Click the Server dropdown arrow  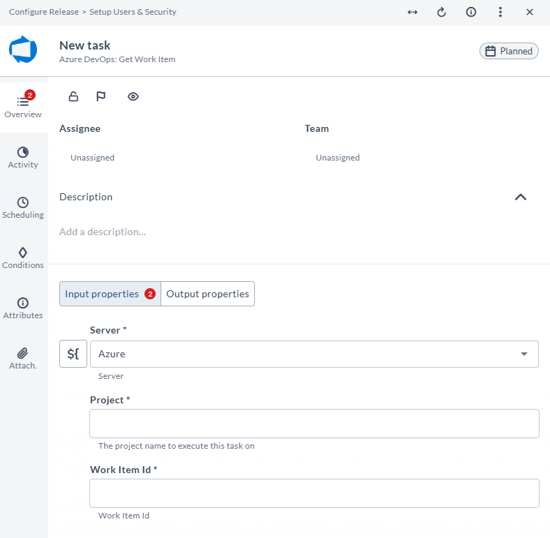click(x=523, y=354)
